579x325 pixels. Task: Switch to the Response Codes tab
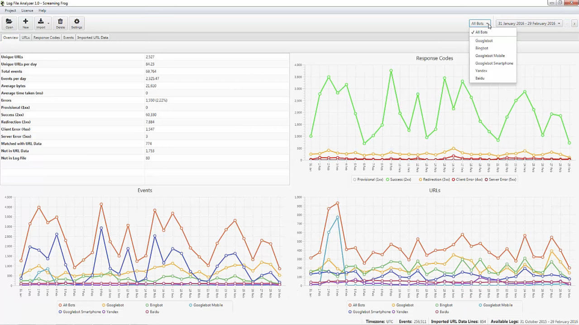coord(46,37)
